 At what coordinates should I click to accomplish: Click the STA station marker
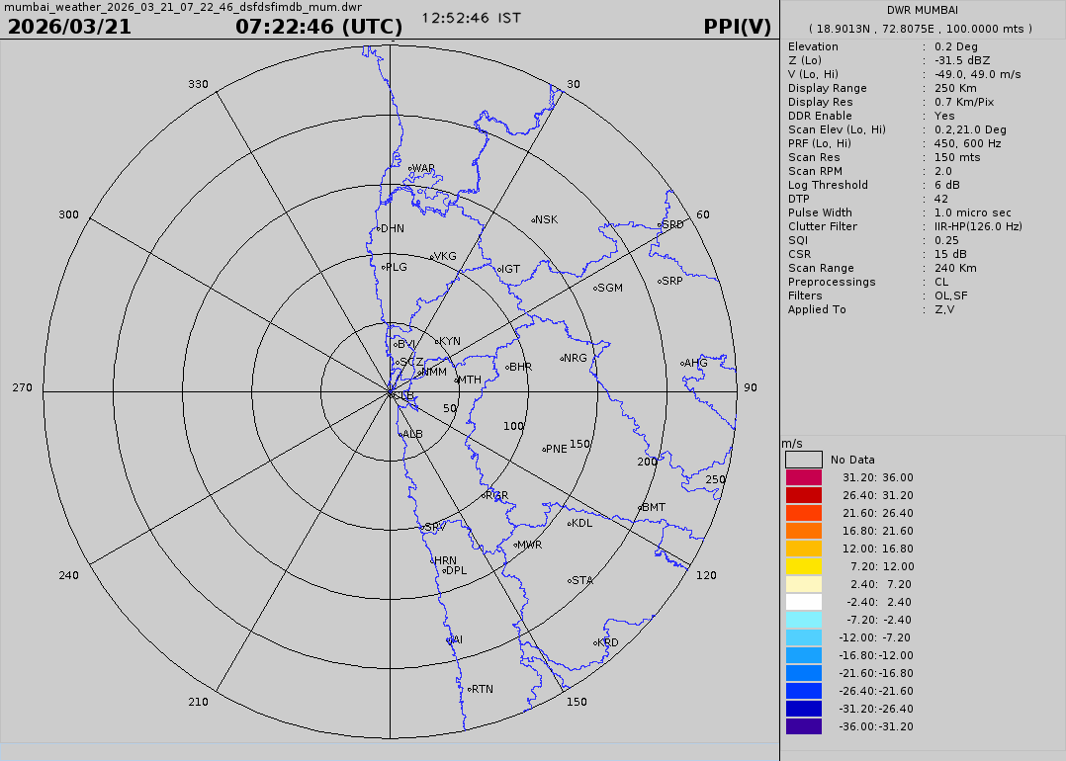(571, 581)
